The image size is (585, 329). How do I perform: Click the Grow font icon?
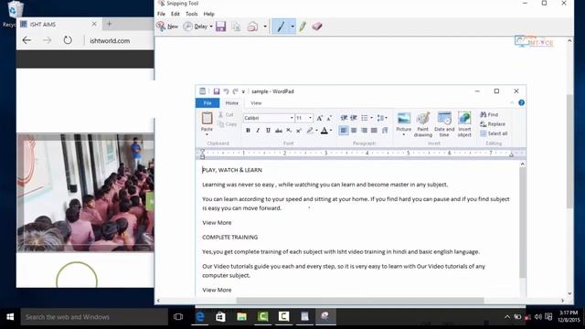(319, 118)
